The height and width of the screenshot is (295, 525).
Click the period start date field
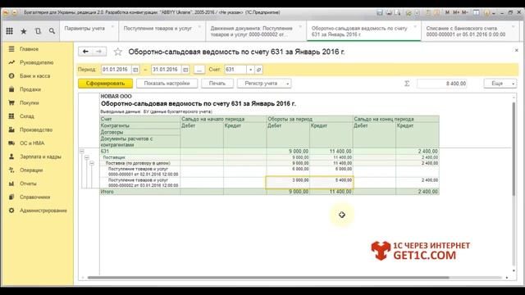[116, 70]
